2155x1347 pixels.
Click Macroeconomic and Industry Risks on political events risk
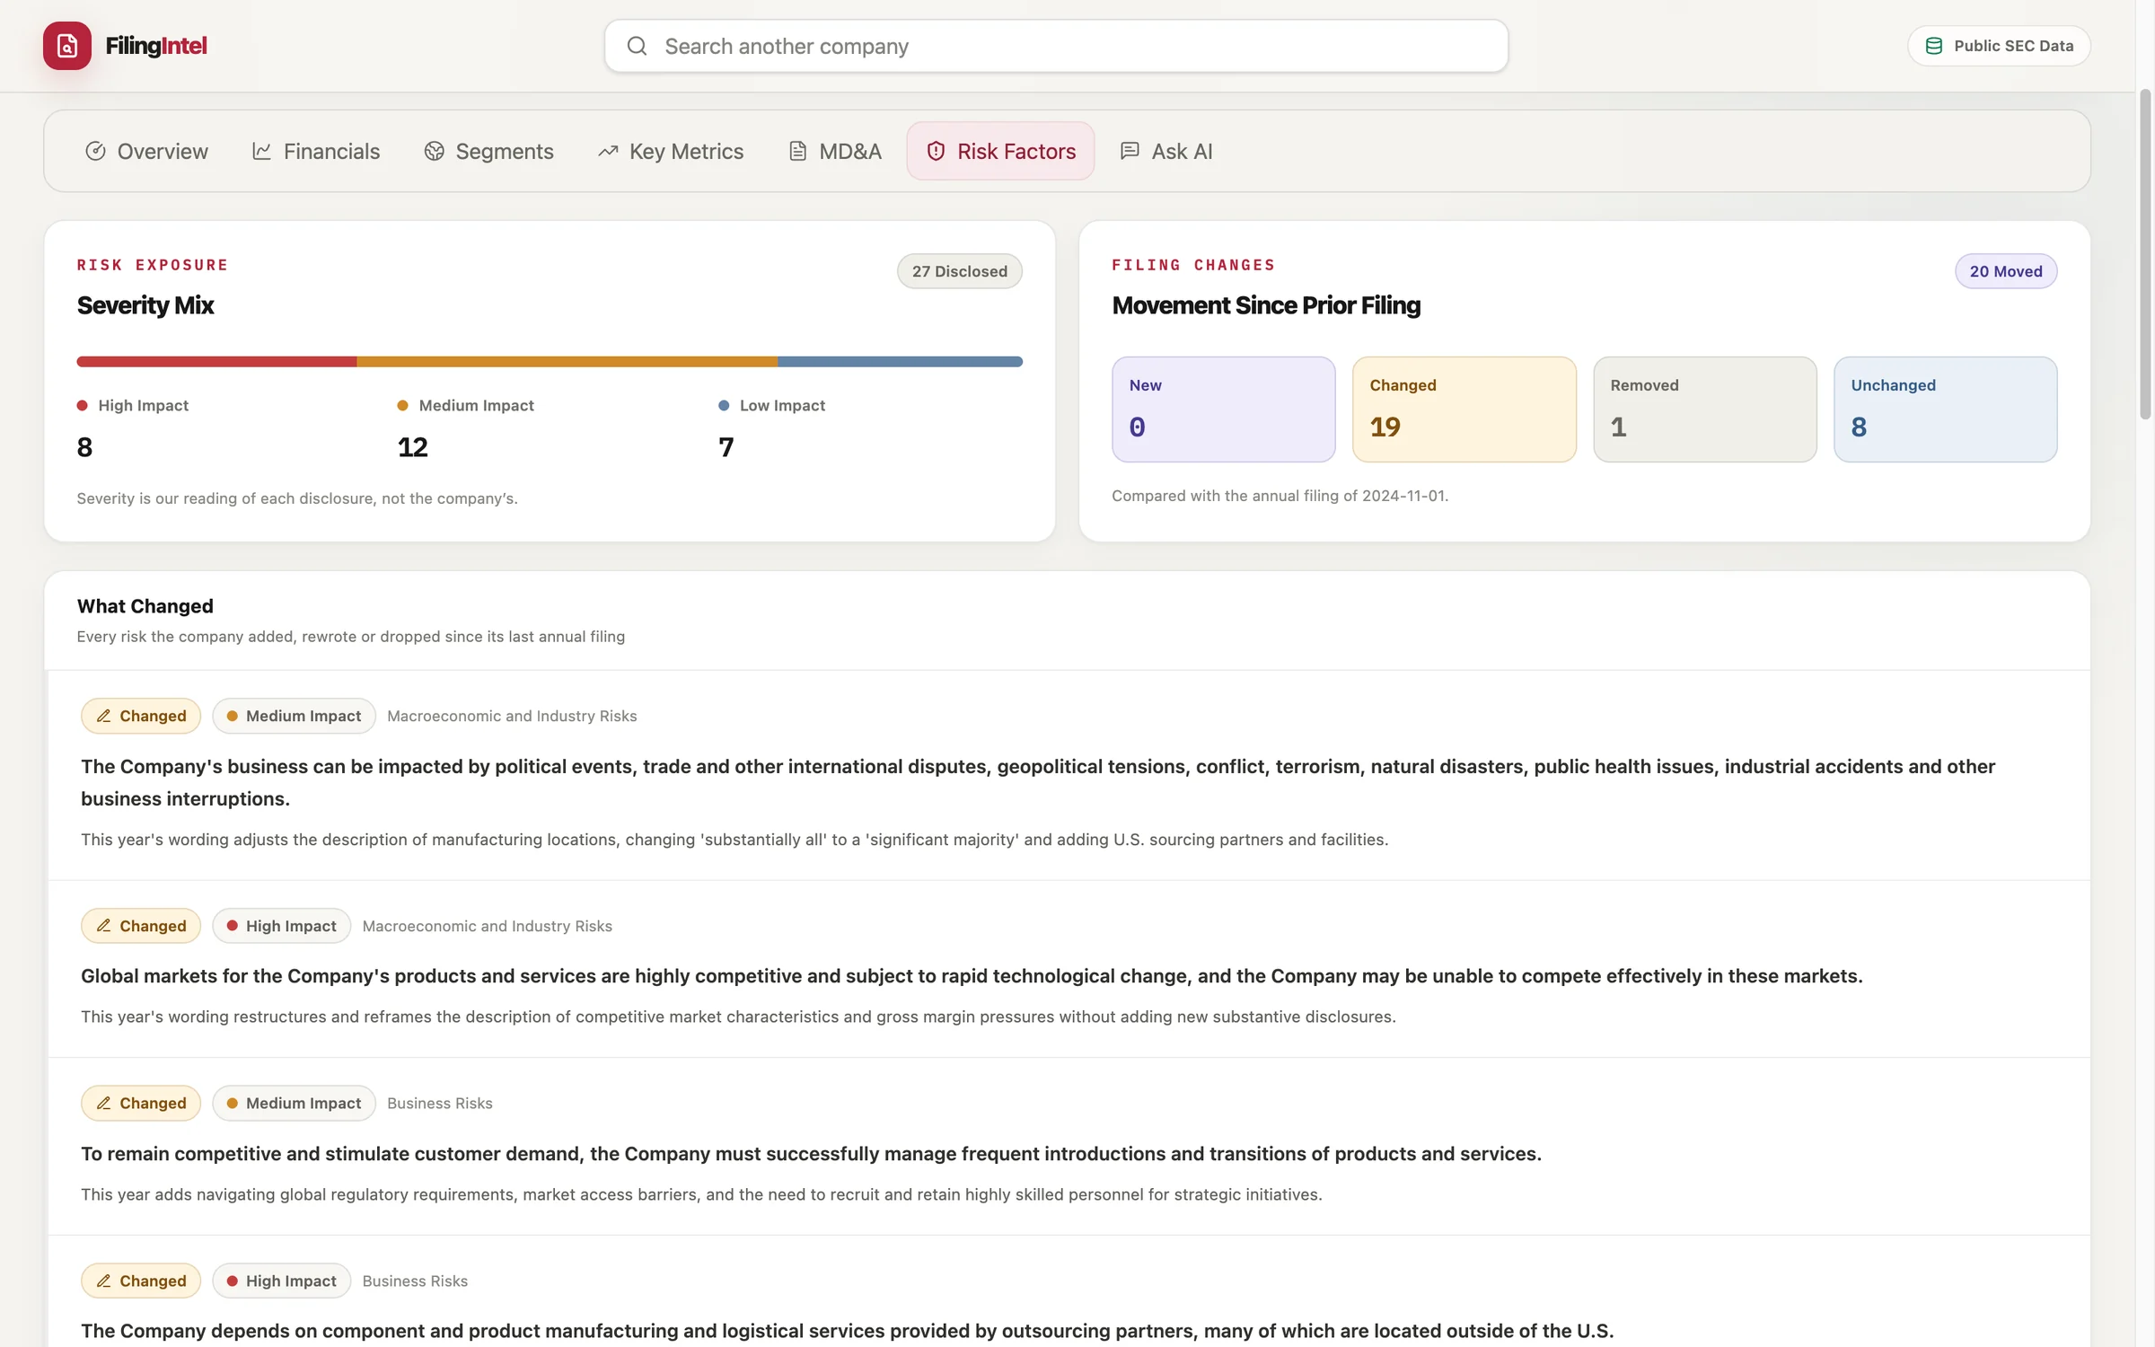[x=512, y=716]
